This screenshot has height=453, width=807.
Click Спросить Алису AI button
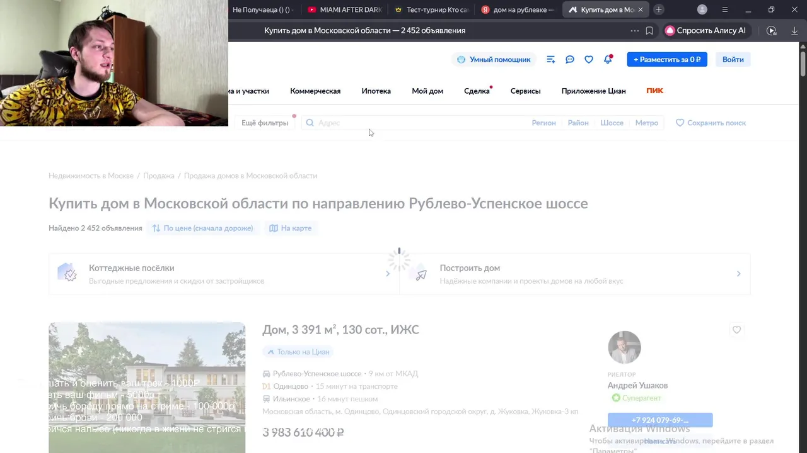click(x=705, y=30)
